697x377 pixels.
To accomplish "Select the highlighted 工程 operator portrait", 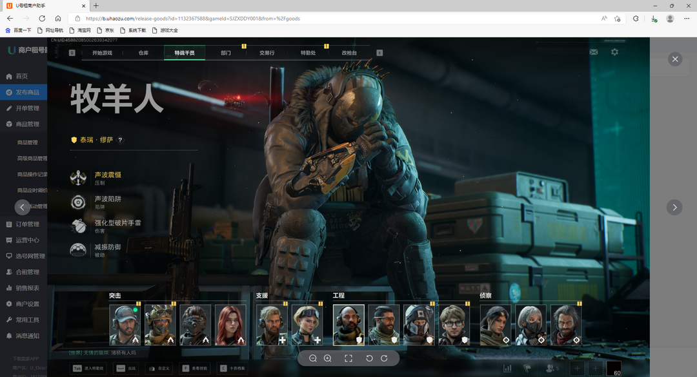I will tap(348, 325).
